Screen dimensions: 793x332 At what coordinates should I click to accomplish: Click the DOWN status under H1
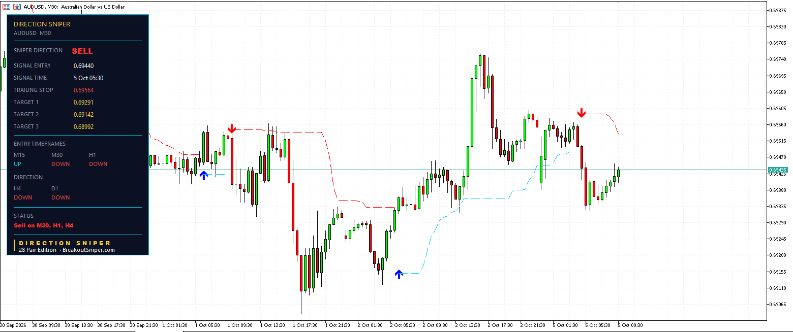click(x=98, y=164)
